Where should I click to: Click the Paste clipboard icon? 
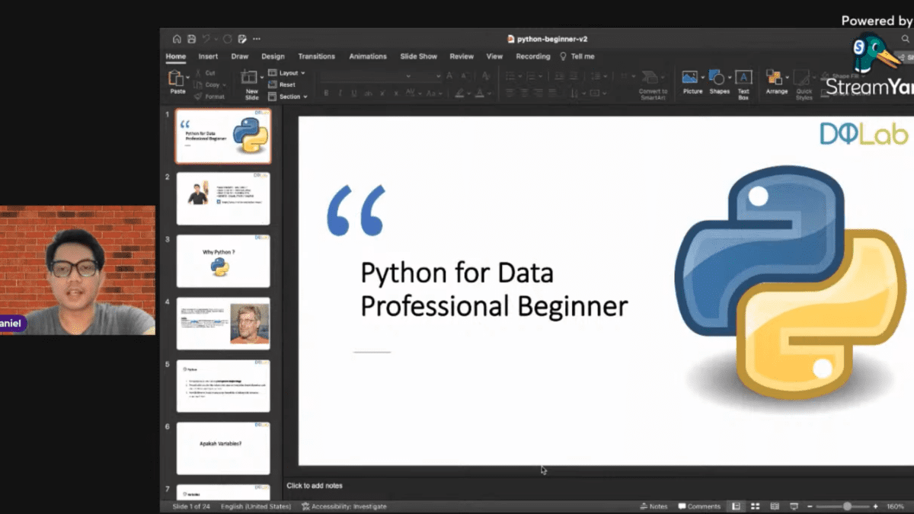pos(176,78)
